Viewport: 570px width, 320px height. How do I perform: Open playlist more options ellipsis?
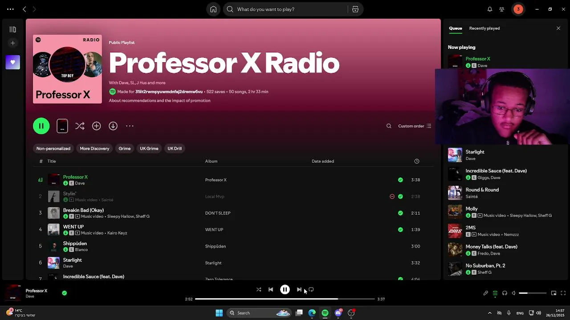click(x=130, y=126)
